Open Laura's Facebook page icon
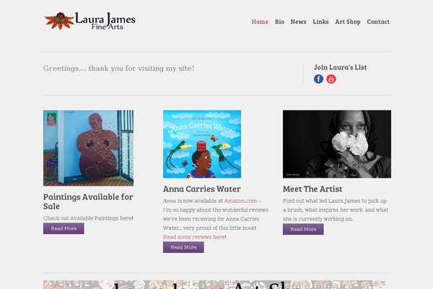This screenshot has height=289, width=433. click(x=318, y=79)
